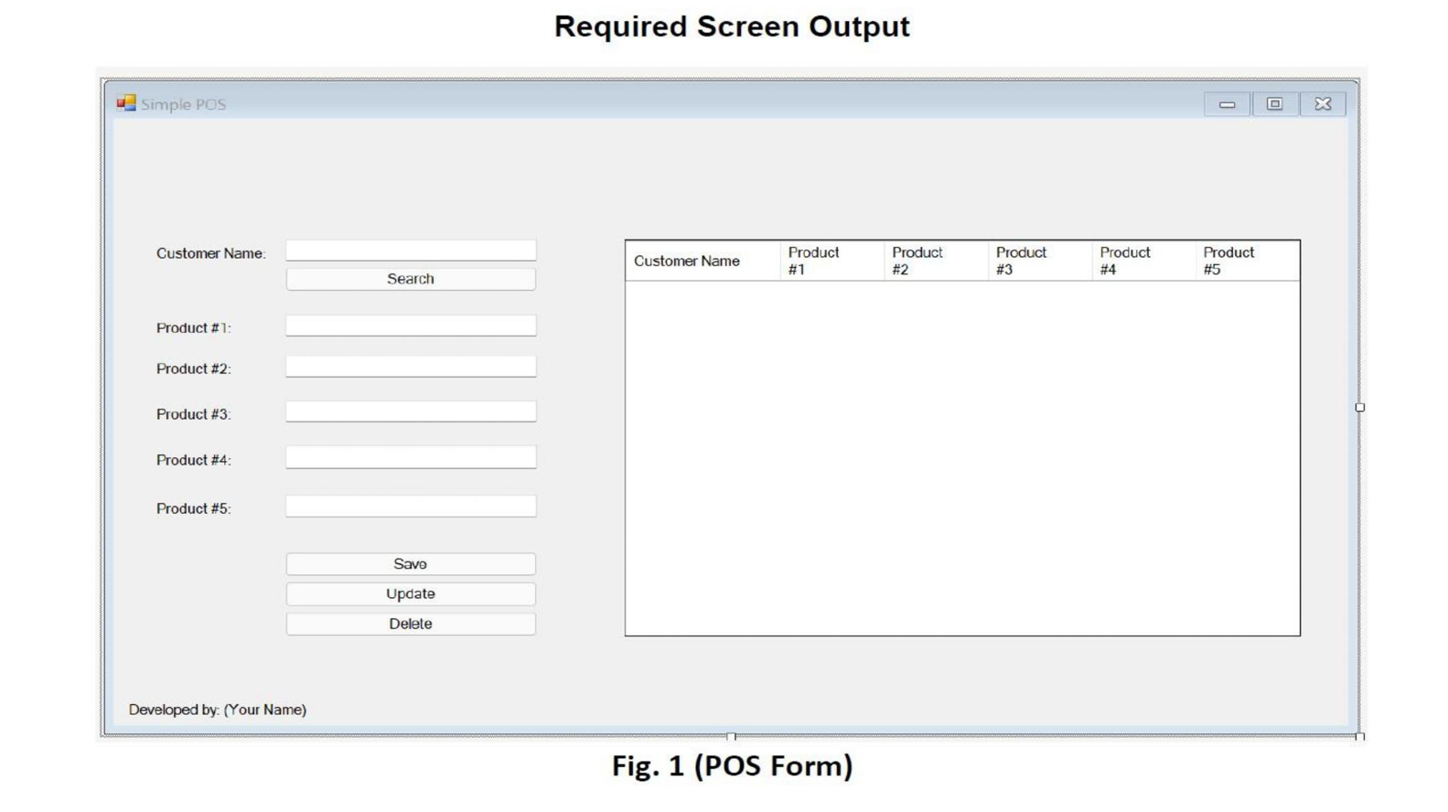Select the Product #5 column header in the grid
Screen dimensions: 1448x812
coord(1247,261)
